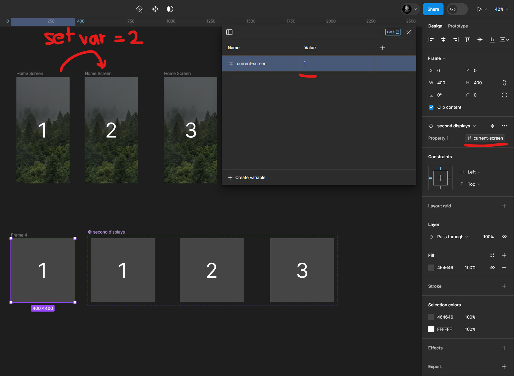
Task: Open the second displays instance dropdown
Action: click(456, 126)
